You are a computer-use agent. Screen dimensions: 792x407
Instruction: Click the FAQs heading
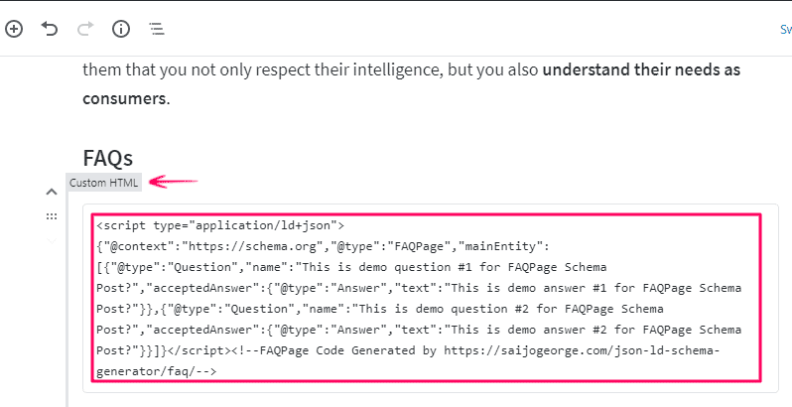click(107, 157)
